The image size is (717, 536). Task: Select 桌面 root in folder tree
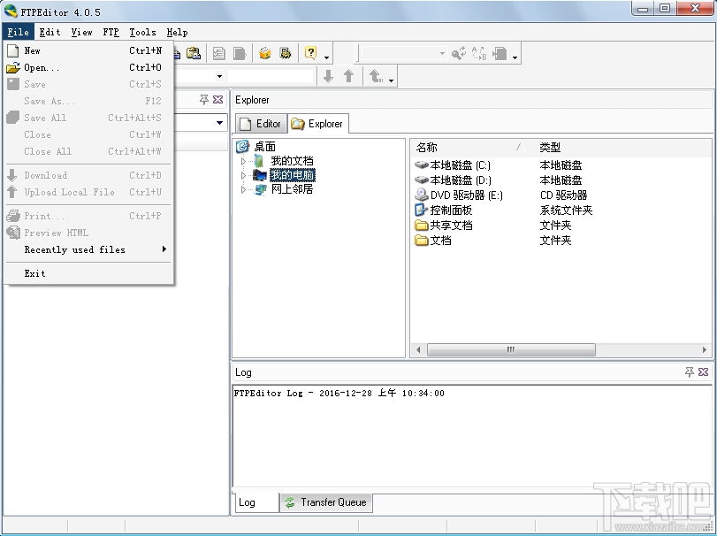tap(264, 147)
